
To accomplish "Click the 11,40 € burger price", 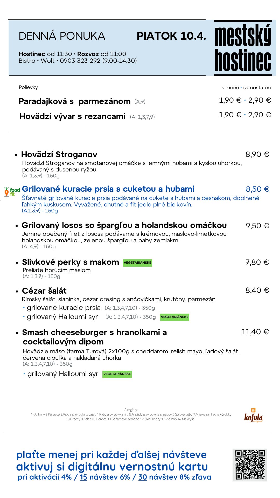I will (x=255, y=332).
